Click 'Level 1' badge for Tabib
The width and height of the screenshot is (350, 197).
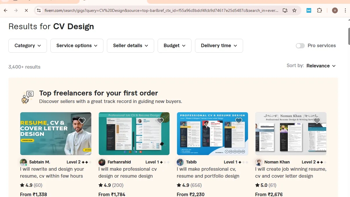pyautogui.click(x=236, y=162)
